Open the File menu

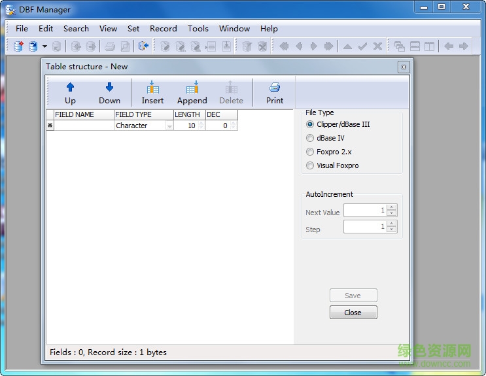point(22,29)
